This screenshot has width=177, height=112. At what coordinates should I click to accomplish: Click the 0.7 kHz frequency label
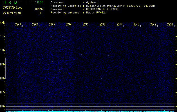(3, 92)
